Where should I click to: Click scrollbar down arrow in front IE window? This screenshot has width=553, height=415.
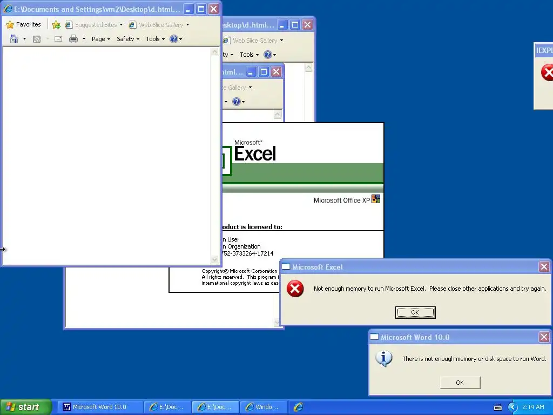(x=215, y=260)
